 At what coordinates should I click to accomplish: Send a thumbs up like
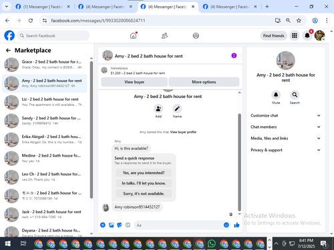(236, 225)
